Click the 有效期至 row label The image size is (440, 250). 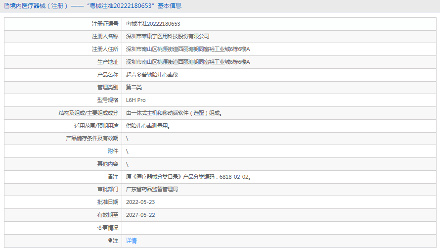(x=108, y=215)
